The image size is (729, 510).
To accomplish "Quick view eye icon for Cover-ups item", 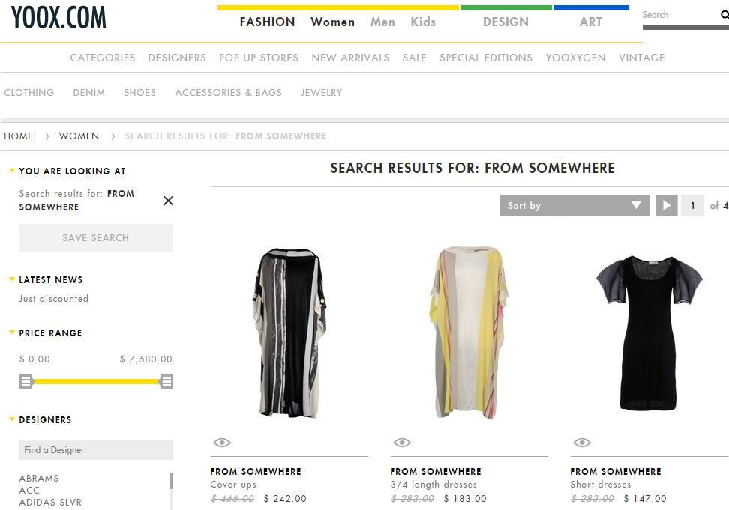I will point(222,443).
